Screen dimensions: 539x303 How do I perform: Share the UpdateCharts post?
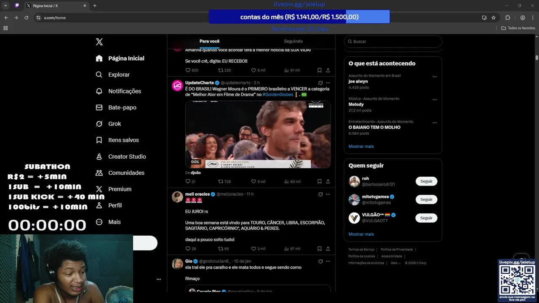[328, 181]
